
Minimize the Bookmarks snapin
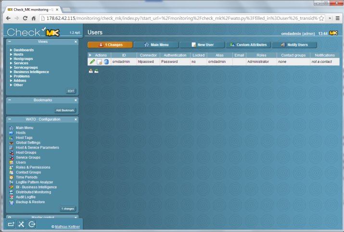click(10, 100)
